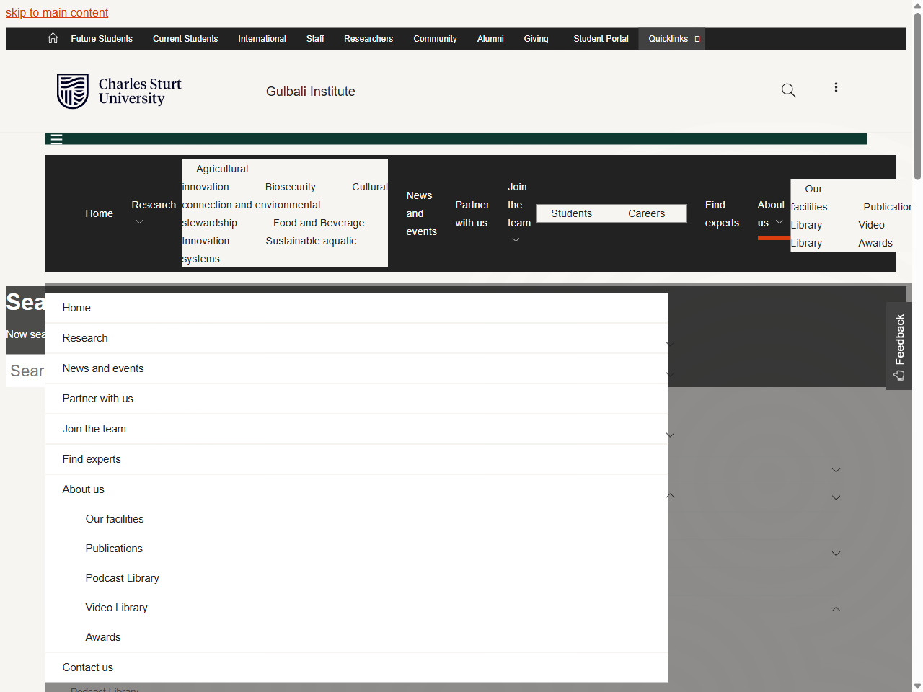Click the Charles Sturt University logo
Viewport: 923px width, 692px height.
119,92
